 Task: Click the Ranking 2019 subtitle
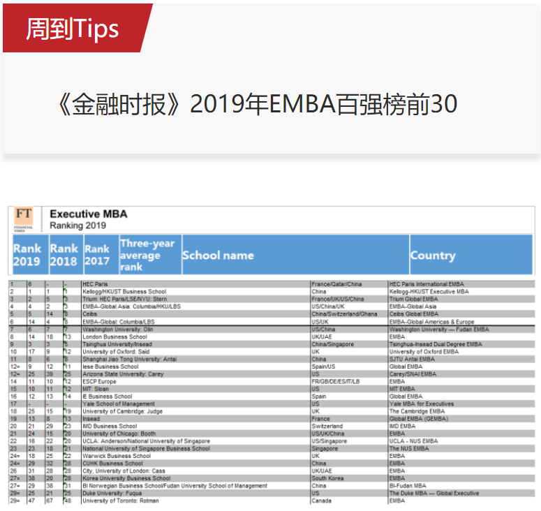click(x=78, y=225)
